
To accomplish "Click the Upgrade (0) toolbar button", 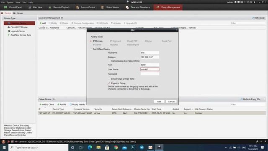I will pyautogui.click(x=130, y=23).
